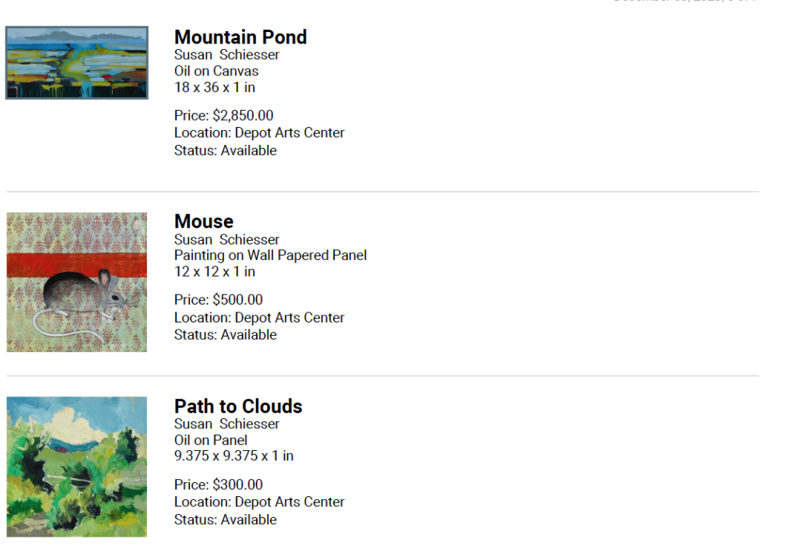Select Susan Schiesser under Mountain Pond
Image resolution: width=797 pixels, height=546 pixels.
tap(226, 55)
